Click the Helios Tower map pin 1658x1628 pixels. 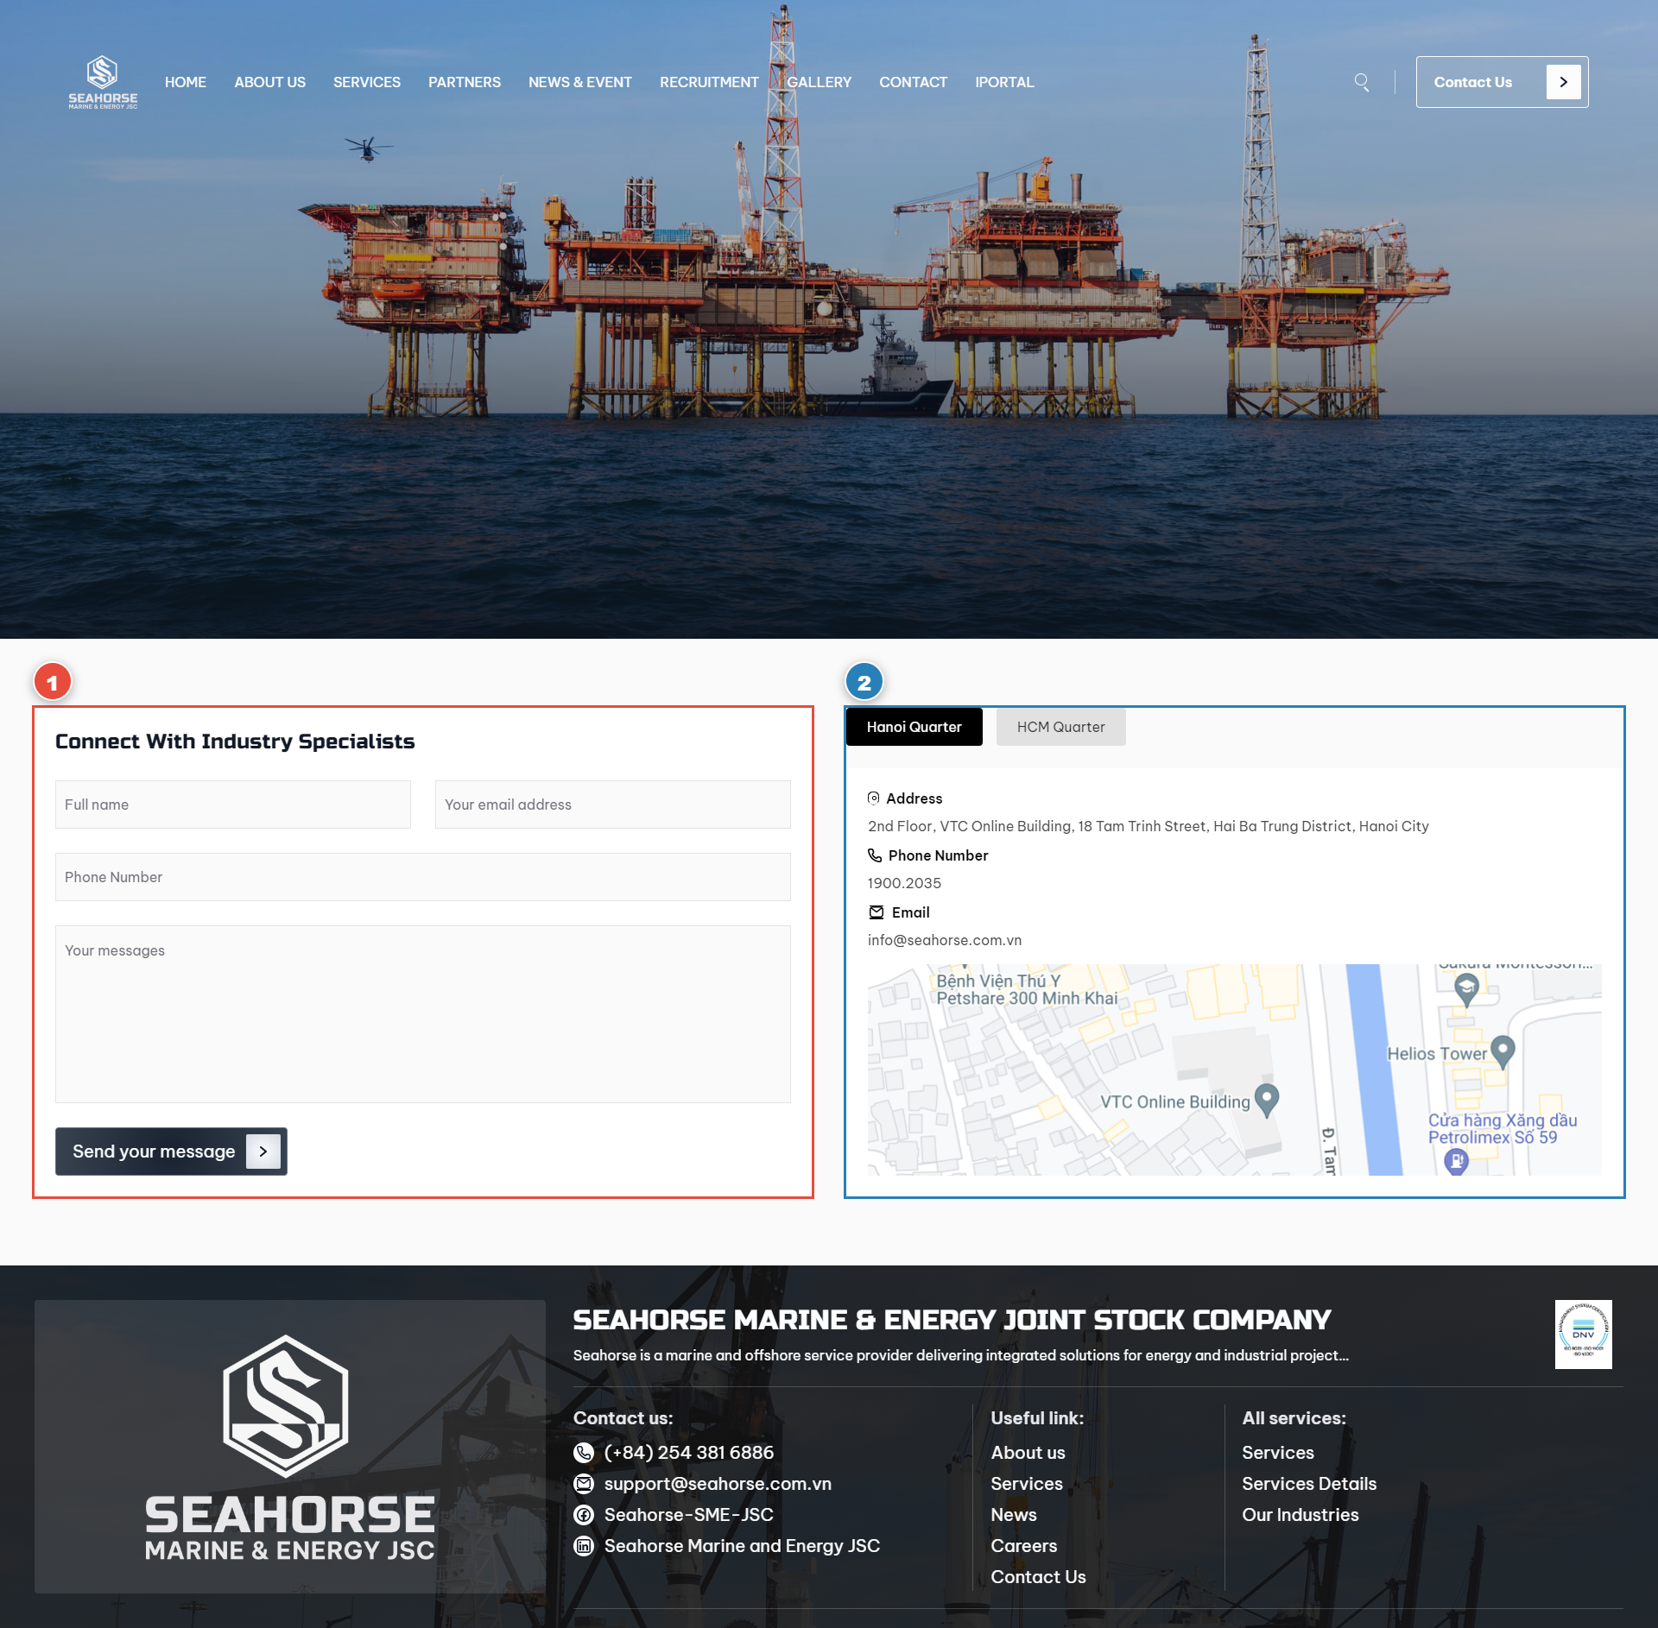(1503, 1051)
